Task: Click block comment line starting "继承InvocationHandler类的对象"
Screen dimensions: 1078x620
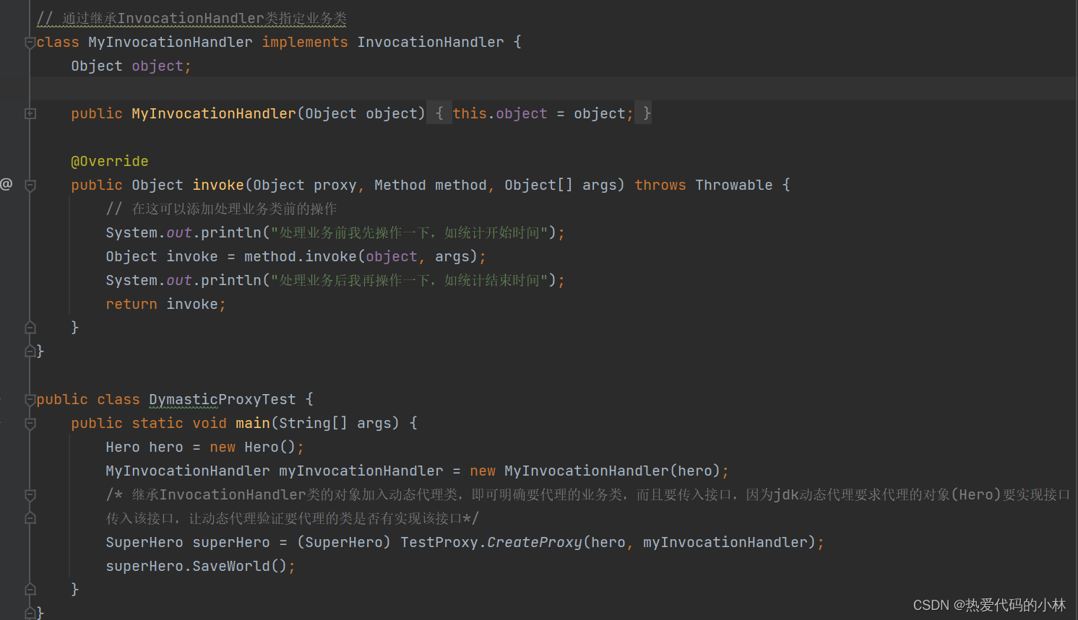Action: coord(588,494)
